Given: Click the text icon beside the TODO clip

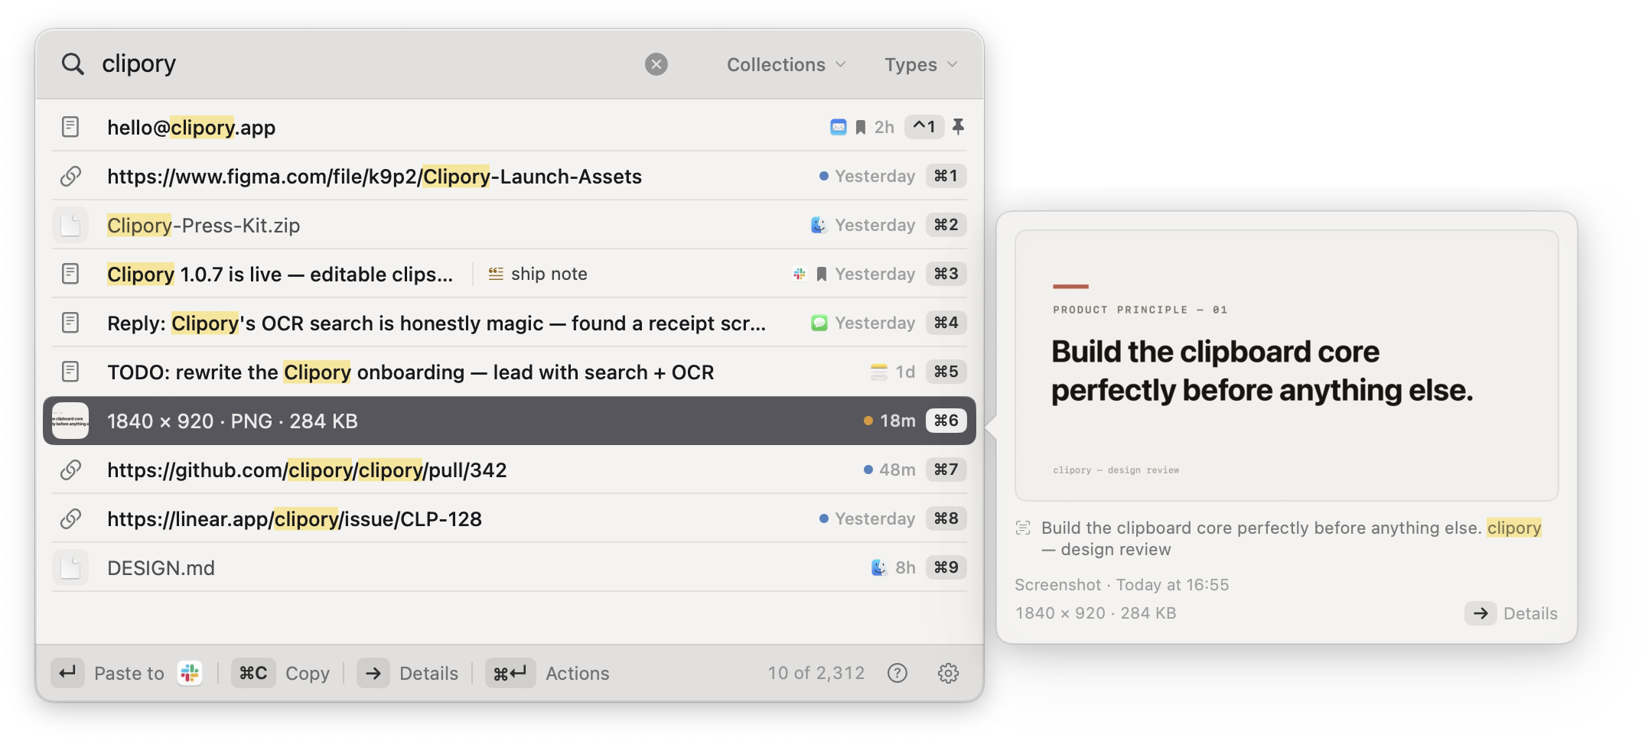Looking at the screenshot, I should coord(70,372).
